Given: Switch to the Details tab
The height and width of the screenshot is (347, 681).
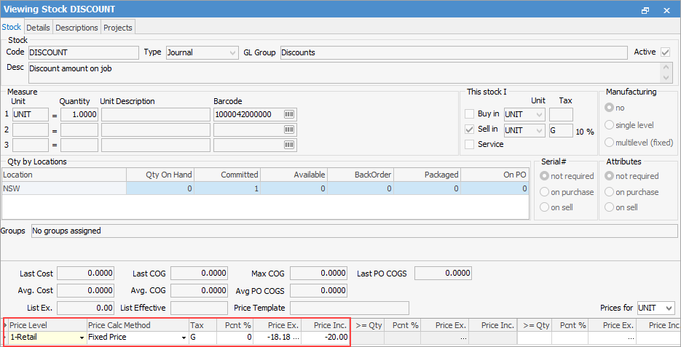Looking at the screenshot, I should (38, 28).
